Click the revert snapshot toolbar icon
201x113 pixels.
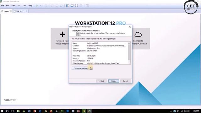[x=57, y=6]
